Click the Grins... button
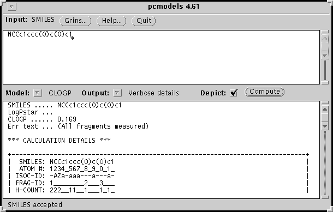Screen dimensions: 333x212 click(x=75, y=21)
